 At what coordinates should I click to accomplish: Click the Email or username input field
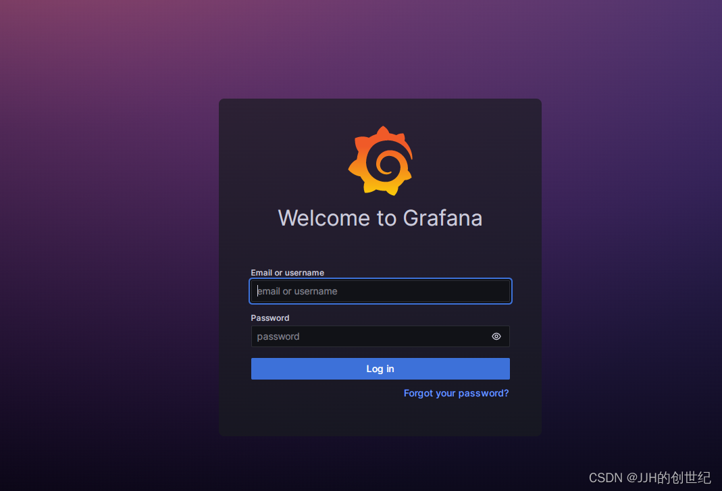click(380, 291)
